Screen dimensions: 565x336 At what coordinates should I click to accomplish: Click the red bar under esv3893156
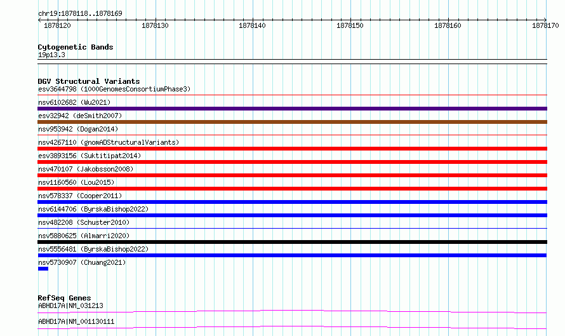(292, 162)
